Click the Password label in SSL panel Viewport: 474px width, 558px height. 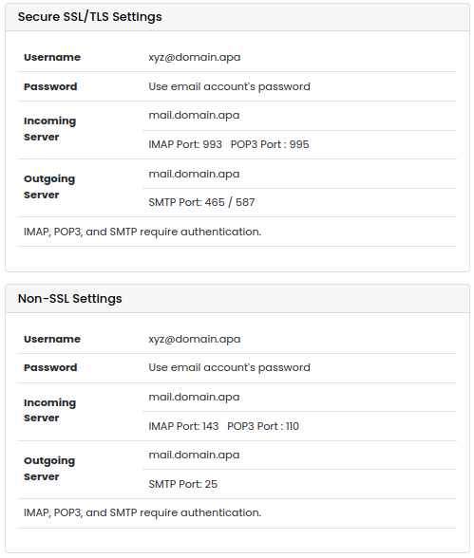click(x=50, y=86)
